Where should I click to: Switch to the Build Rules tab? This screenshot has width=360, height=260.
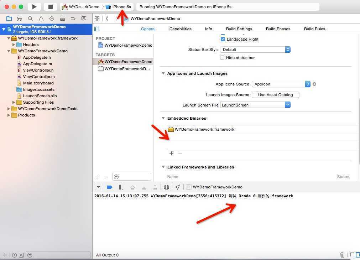pos(314,29)
